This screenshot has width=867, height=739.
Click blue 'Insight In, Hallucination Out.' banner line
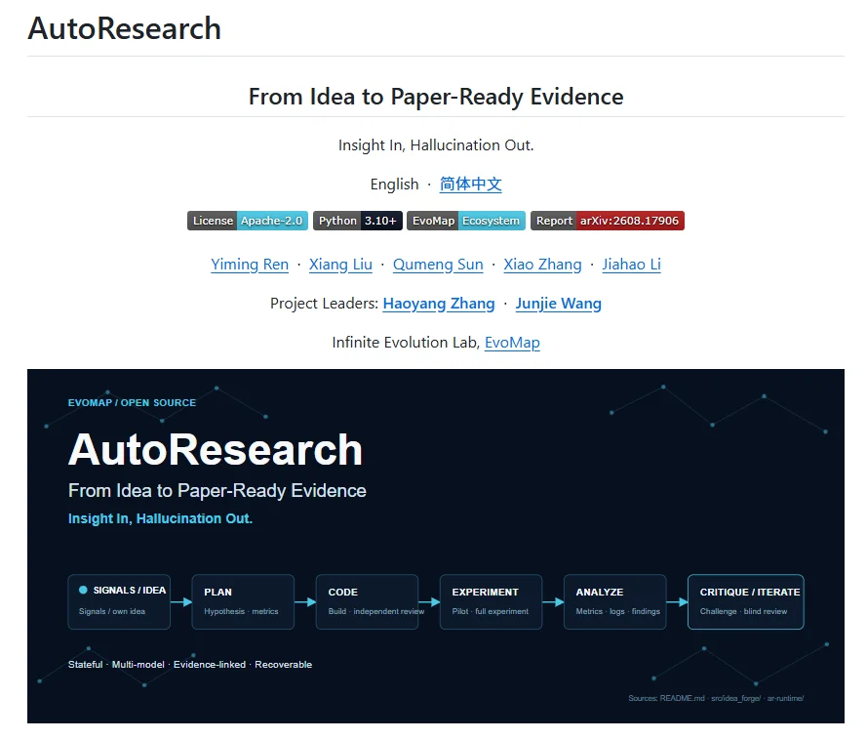[160, 518]
